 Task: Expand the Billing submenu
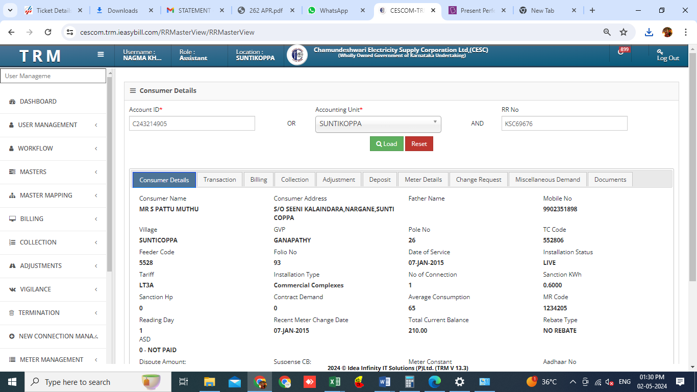click(x=96, y=219)
